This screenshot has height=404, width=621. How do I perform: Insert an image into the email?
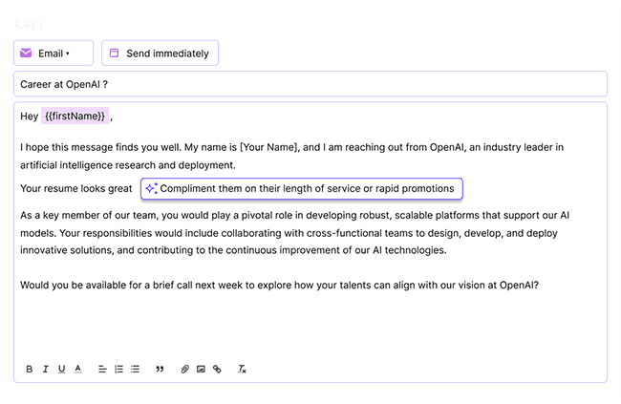tap(201, 369)
